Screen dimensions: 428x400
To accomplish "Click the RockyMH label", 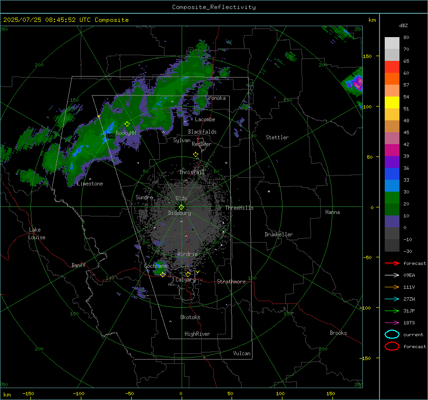I will (126, 133).
